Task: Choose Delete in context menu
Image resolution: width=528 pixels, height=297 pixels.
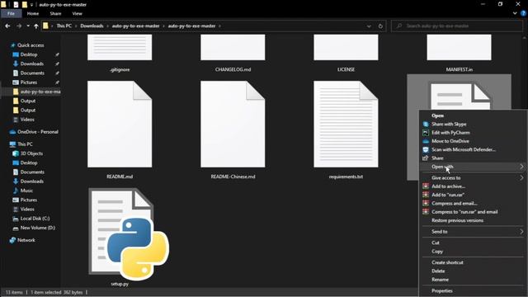Action: [x=438, y=271]
